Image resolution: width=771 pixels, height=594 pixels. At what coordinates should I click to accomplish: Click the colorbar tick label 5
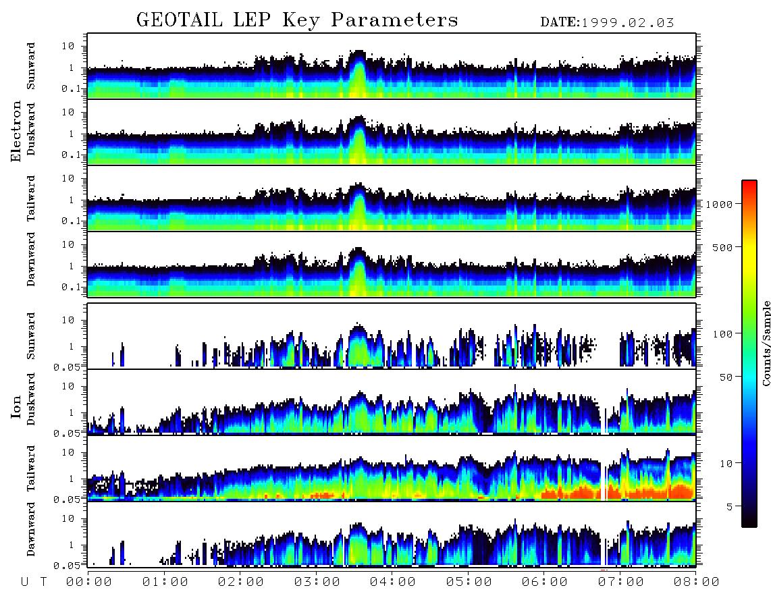click(730, 506)
